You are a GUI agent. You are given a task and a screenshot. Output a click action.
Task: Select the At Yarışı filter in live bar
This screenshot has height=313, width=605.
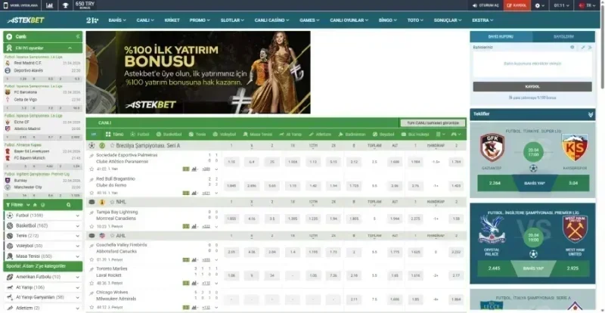[290, 135]
